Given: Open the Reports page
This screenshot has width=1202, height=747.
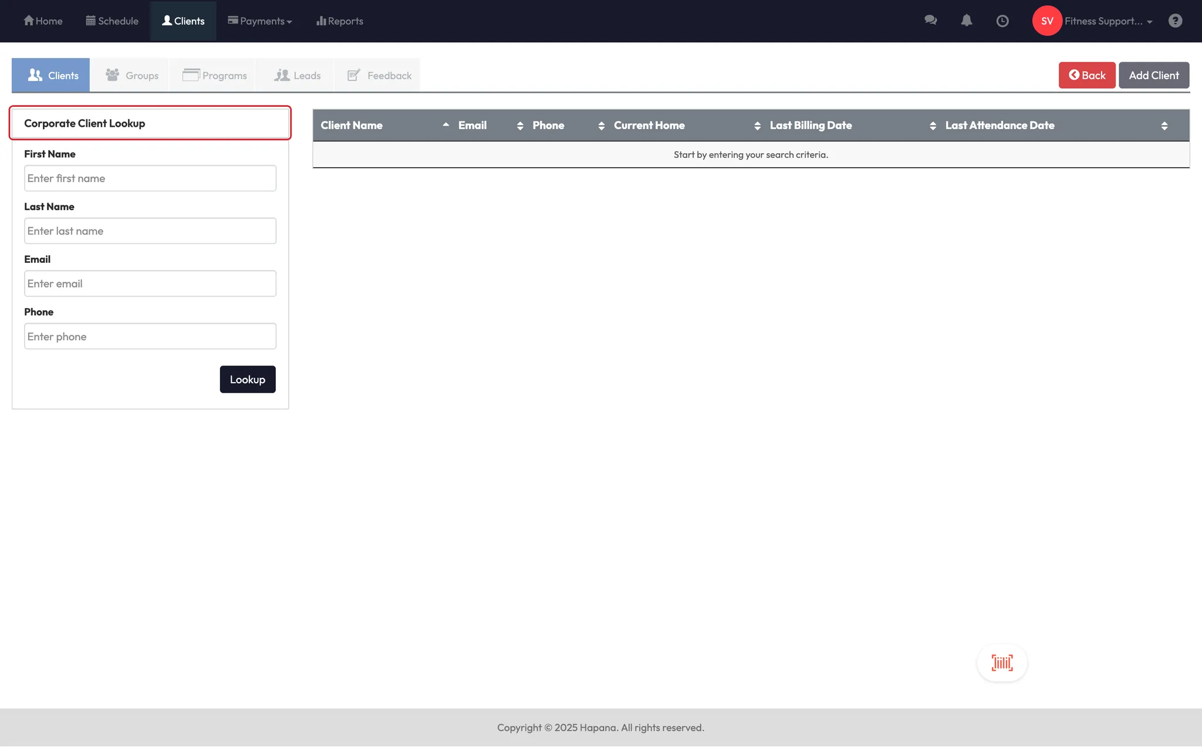Looking at the screenshot, I should point(340,21).
